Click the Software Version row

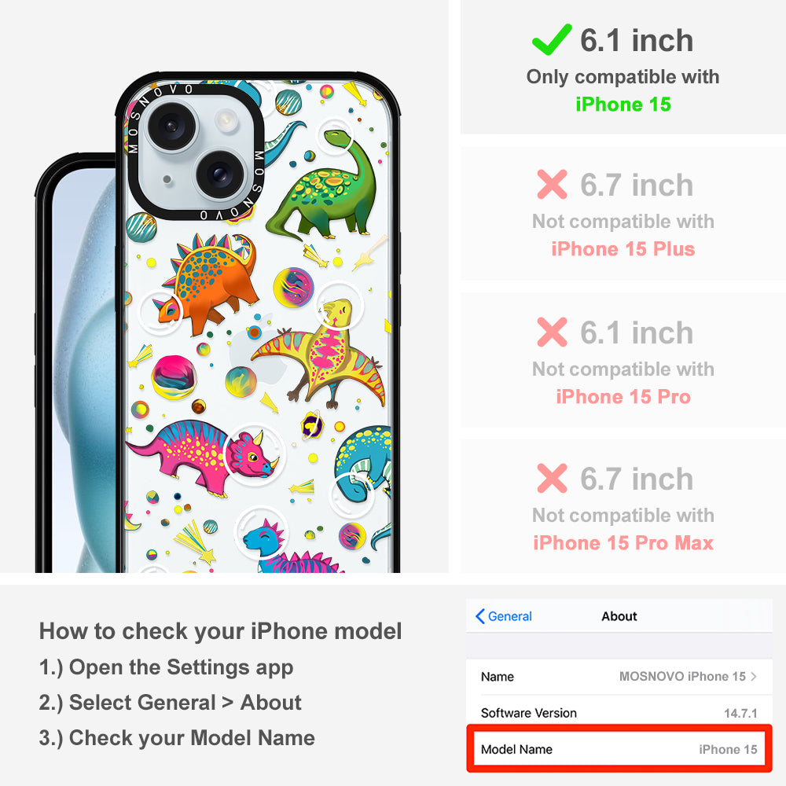[619, 713]
